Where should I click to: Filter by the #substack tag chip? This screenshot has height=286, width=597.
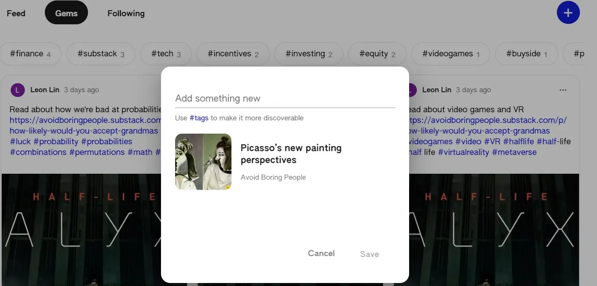tap(101, 54)
